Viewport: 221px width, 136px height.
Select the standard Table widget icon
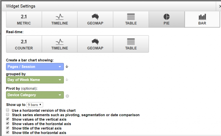point(131,19)
